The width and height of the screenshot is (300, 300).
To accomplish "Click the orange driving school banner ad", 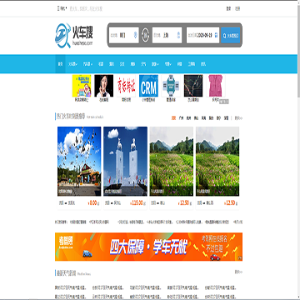I will click(x=148, y=247).
